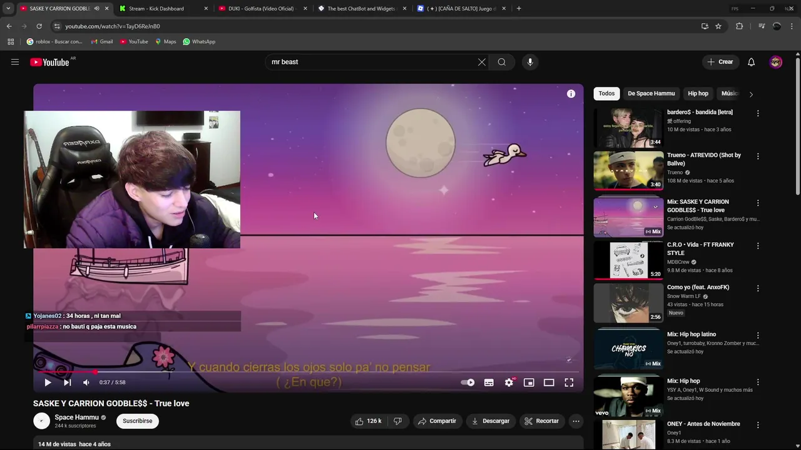Open player settings gear
The image size is (801, 450).
pyautogui.click(x=509, y=382)
